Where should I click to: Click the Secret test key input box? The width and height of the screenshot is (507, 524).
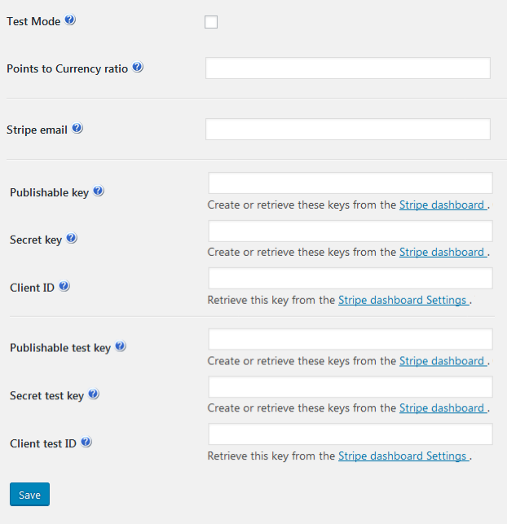pyautogui.click(x=350, y=386)
